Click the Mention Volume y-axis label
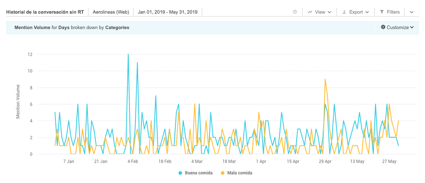This screenshot has height=183, width=425. [x=18, y=101]
